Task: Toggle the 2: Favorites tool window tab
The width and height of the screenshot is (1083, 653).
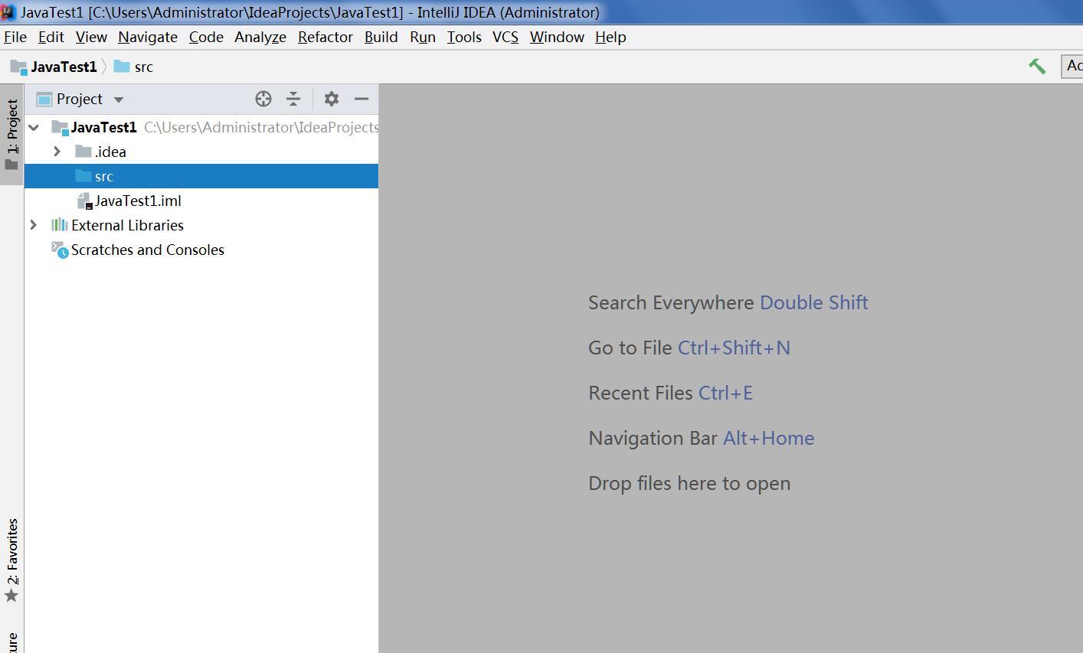Action: coord(11,560)
